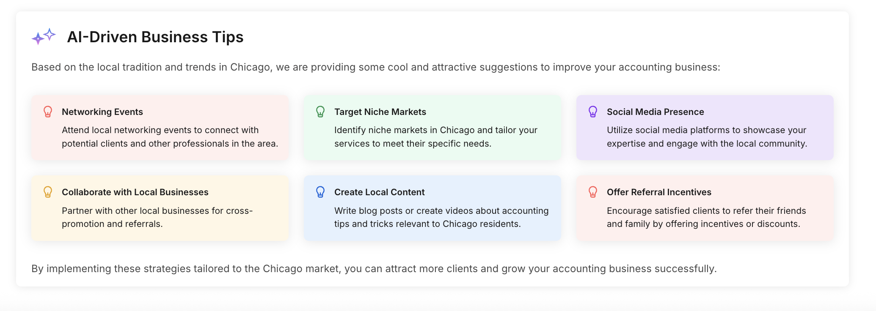Select the "Networking Events" tip title

(102, 112)
